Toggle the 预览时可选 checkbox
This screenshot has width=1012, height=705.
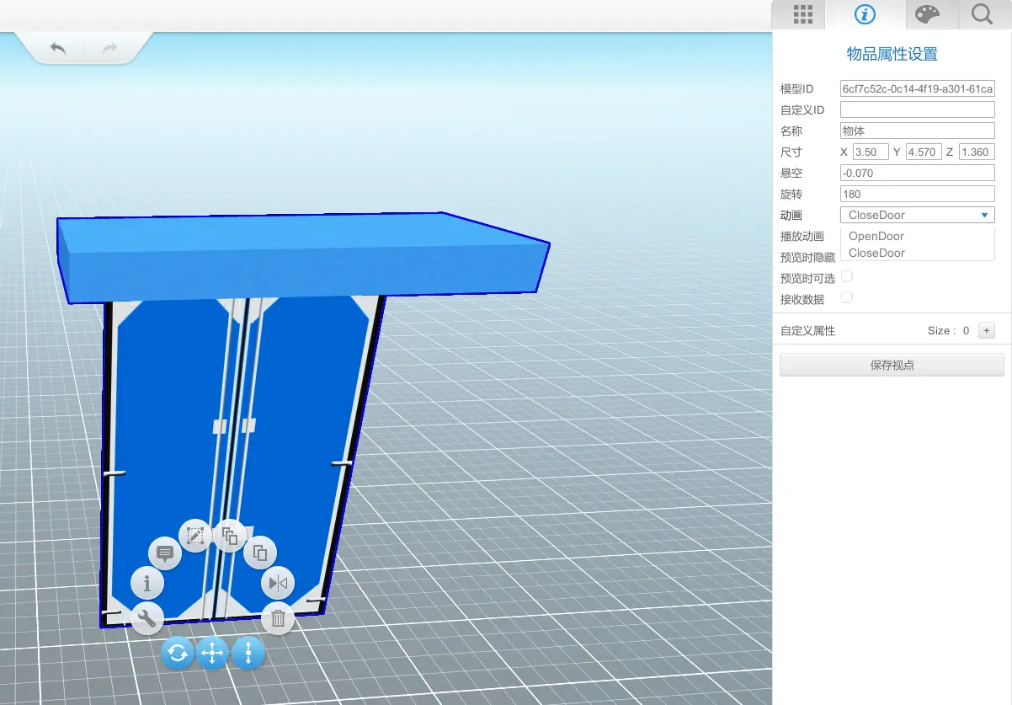(847, 276)
